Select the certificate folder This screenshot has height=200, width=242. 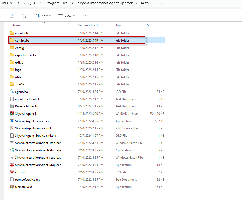22,41
